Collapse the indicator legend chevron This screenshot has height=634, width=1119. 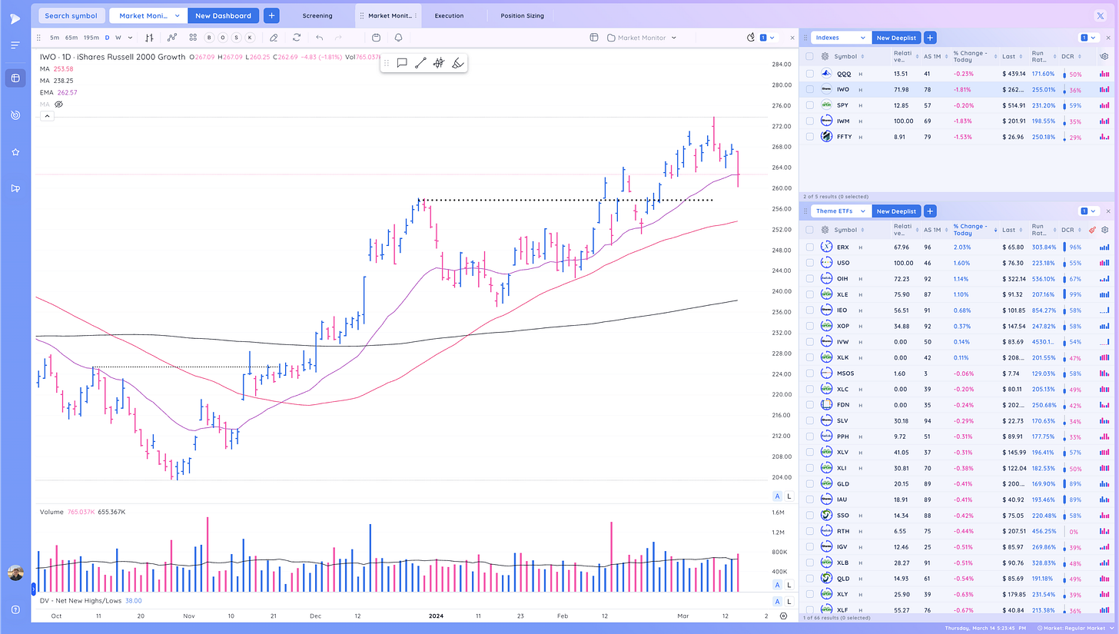pos(47,116)
